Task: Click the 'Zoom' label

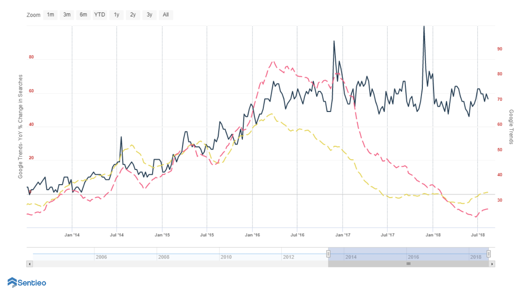Action: (33, 15)
